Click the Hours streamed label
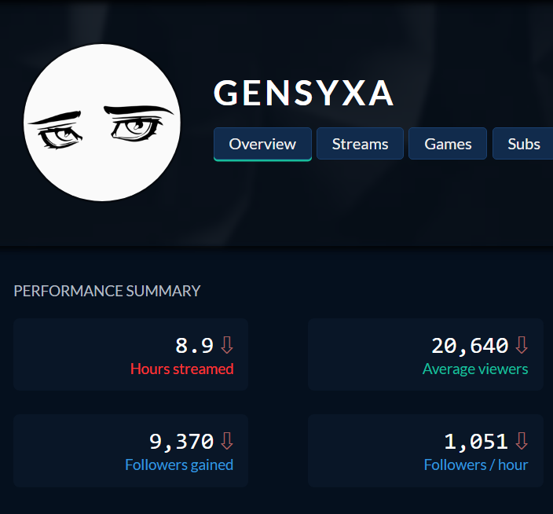The height and width of the screenshot is (514, 553). pyautogui.click(x=182, y=369)
